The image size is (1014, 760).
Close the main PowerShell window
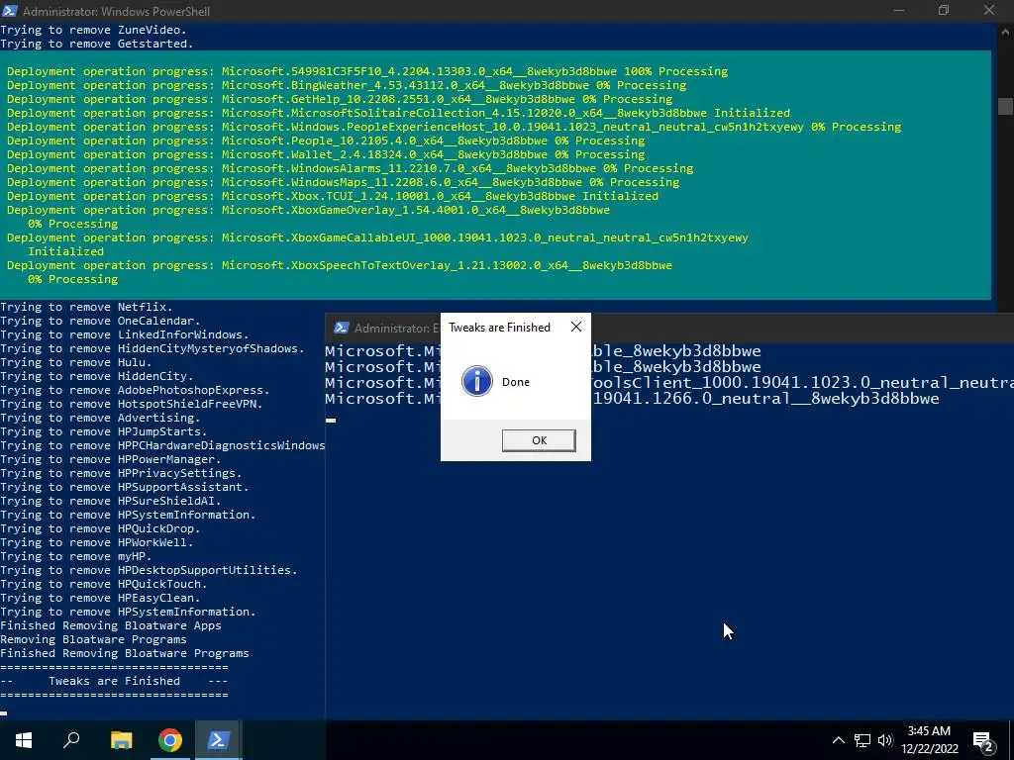tap(989, 11)
